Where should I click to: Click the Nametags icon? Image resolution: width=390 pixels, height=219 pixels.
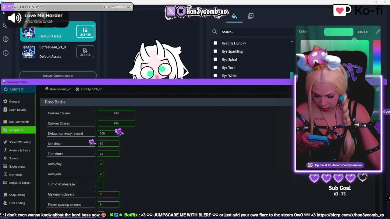[x=5, y=175]
